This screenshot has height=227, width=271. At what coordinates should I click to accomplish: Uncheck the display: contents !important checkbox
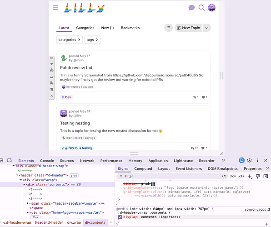(120, 217)
